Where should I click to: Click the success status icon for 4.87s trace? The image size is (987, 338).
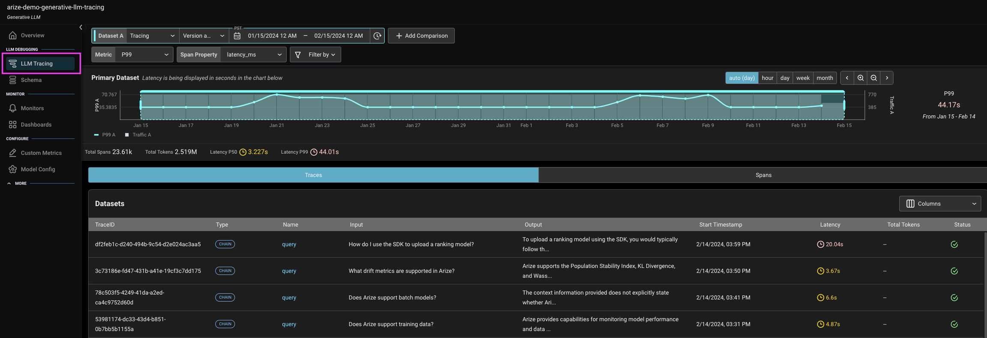[954, 324]
